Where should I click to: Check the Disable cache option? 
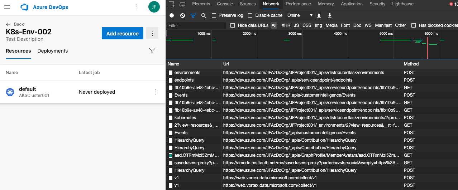point(250,15)
